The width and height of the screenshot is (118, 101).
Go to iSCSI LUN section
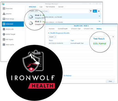tap(8, 29)
